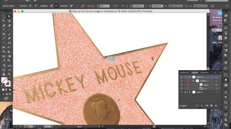Open status bar Move display options arrow
The width and height of the screenshot is (231, 129).
tap(99, 126)
